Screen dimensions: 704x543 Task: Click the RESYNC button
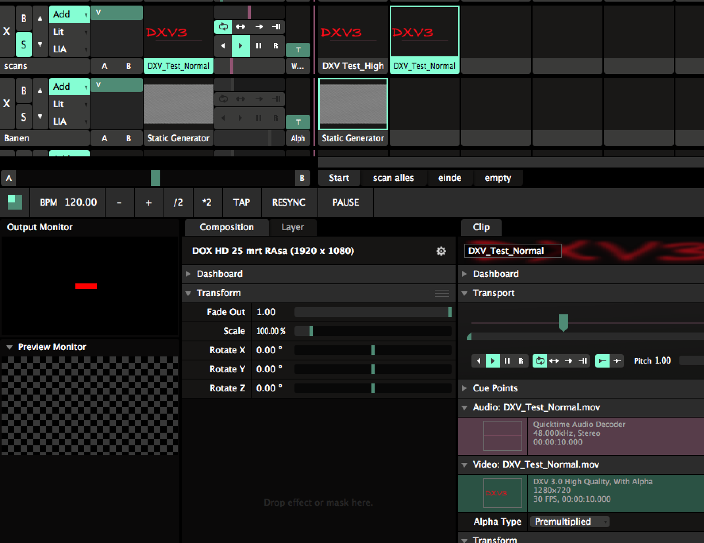289,202
